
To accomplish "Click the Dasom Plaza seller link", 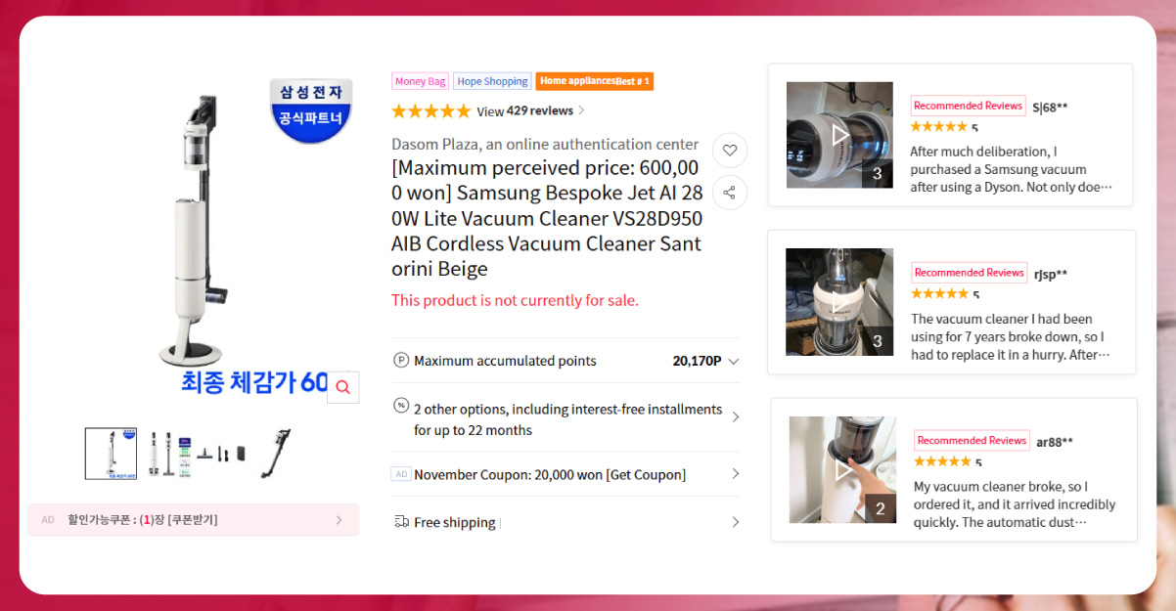I will (x=545, y=144).
